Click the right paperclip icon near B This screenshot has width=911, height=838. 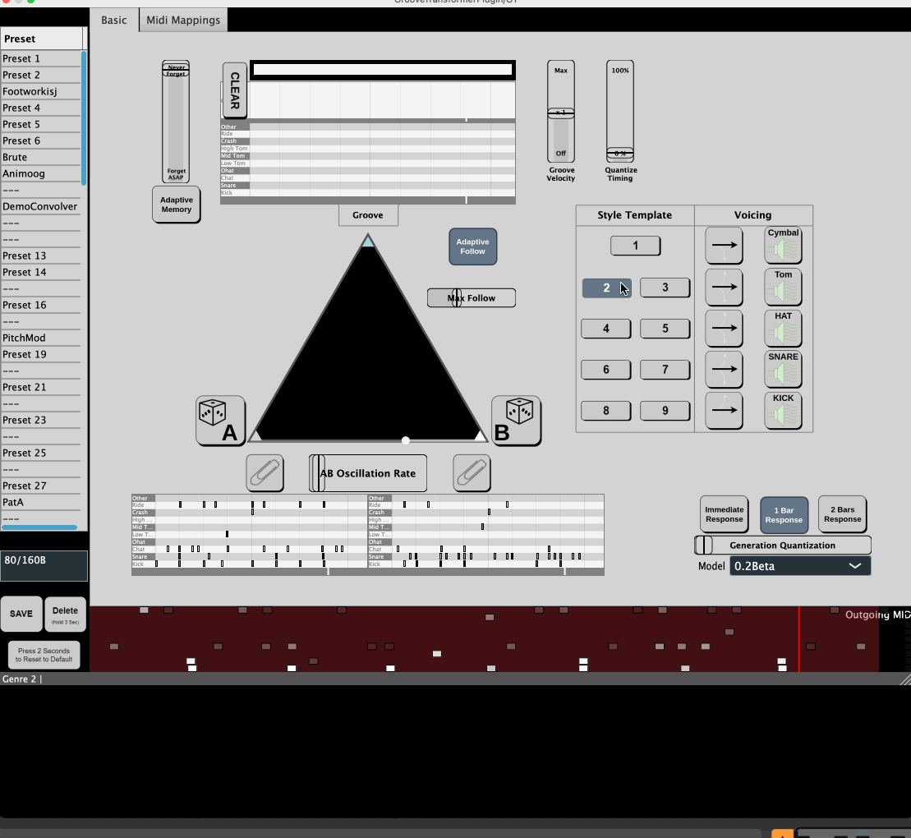point(472,473)
